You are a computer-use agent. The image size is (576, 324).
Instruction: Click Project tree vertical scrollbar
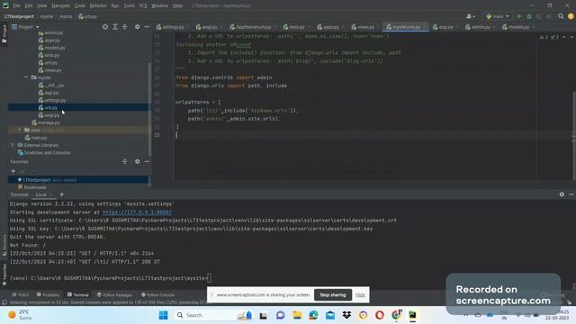tap(149, 109)
